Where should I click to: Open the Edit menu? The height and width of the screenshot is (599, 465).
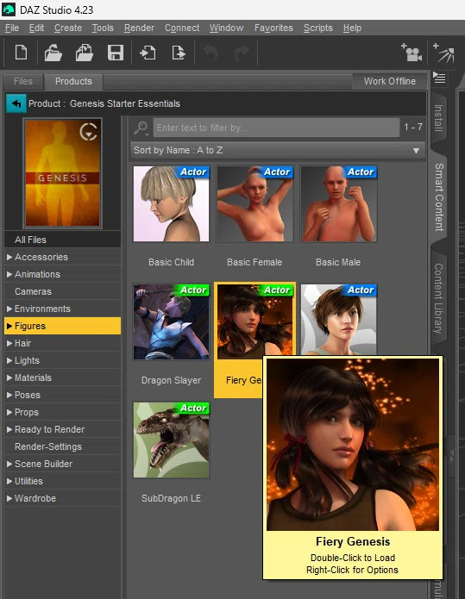pos(36,28)
